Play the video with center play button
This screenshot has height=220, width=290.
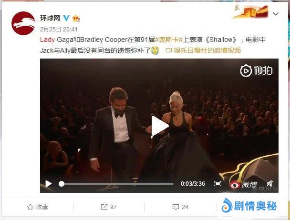tap(159, 126)
